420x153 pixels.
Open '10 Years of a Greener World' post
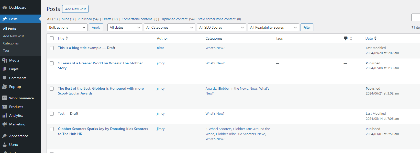pyautogui.click(x=100, y=66)
